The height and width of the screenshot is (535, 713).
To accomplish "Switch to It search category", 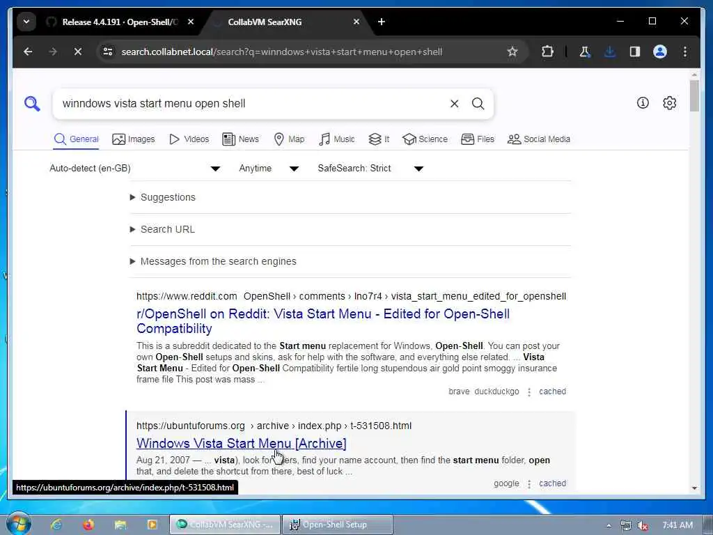I will click(x=379, y=139).
